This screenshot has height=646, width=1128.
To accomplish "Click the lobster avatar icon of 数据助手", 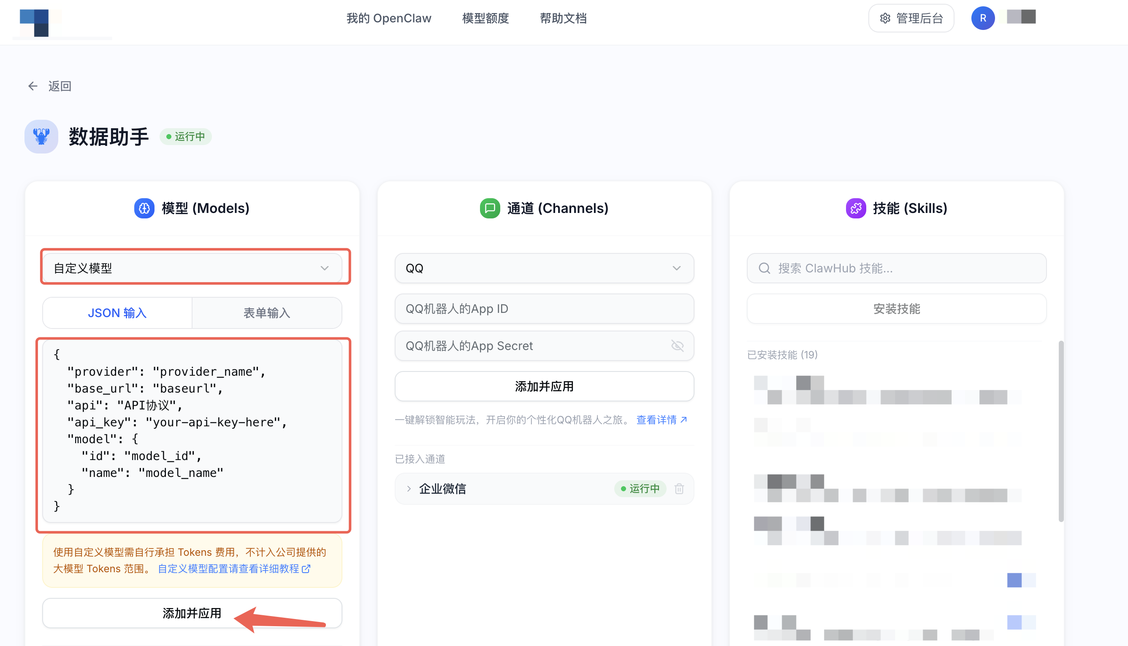I will coord(41,136).
